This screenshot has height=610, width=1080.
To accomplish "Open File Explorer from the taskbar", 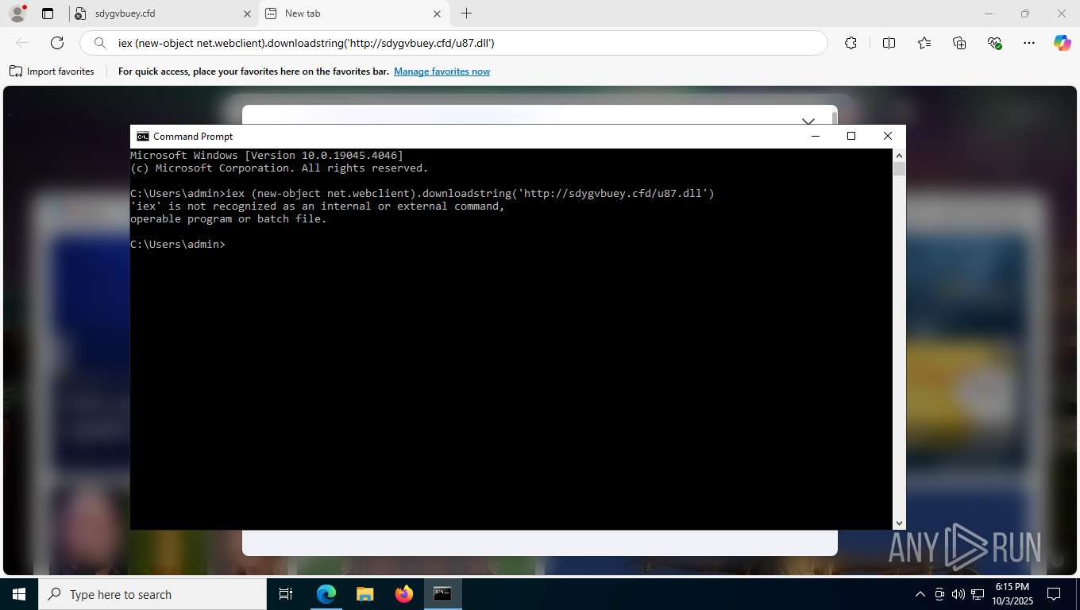I will 364,594.
